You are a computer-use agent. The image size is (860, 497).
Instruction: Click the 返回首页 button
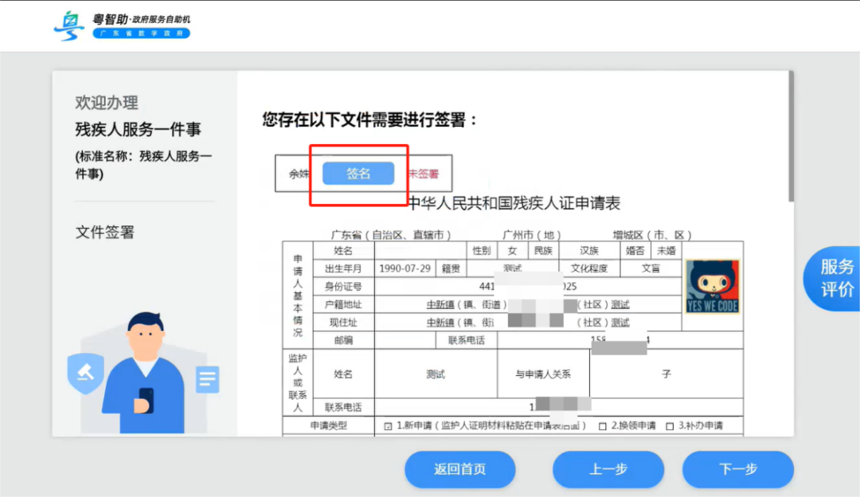459,470
